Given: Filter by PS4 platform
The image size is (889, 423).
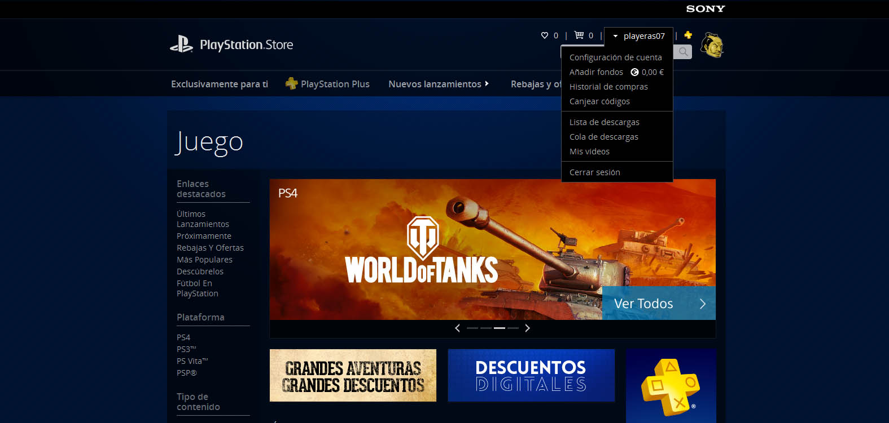Looking at the screenshot, I should click(x=183, y=337).
